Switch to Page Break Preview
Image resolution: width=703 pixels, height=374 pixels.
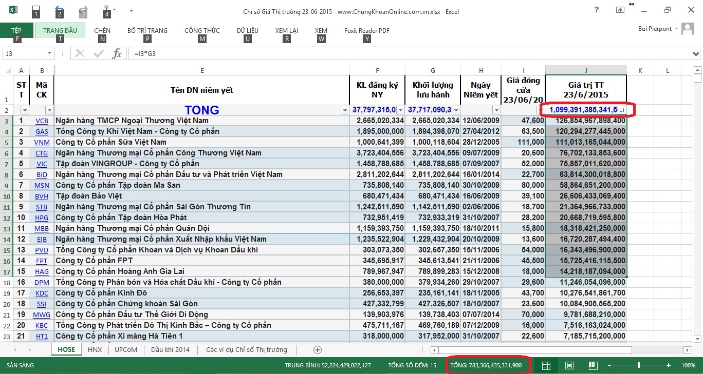click(x=593, y=365)
